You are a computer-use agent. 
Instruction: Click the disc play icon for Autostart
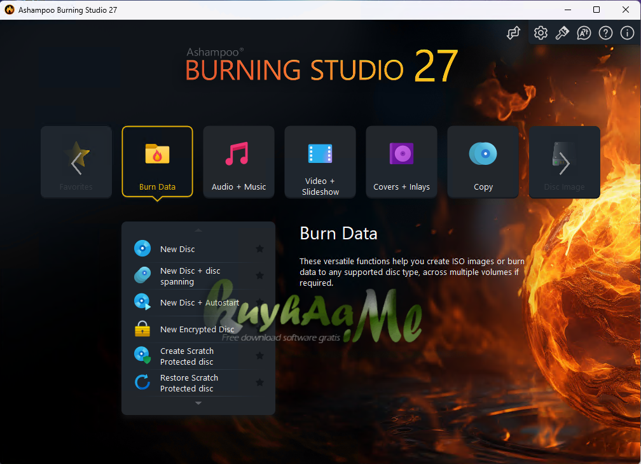click(x=142, y=302)
